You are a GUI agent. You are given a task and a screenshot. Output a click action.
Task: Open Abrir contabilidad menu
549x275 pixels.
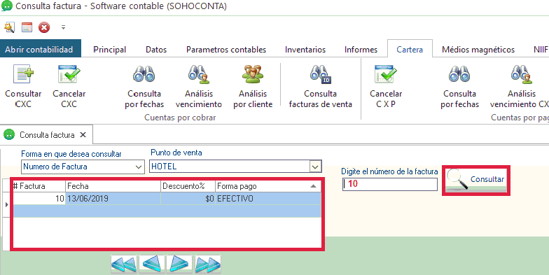click(41, 49)
